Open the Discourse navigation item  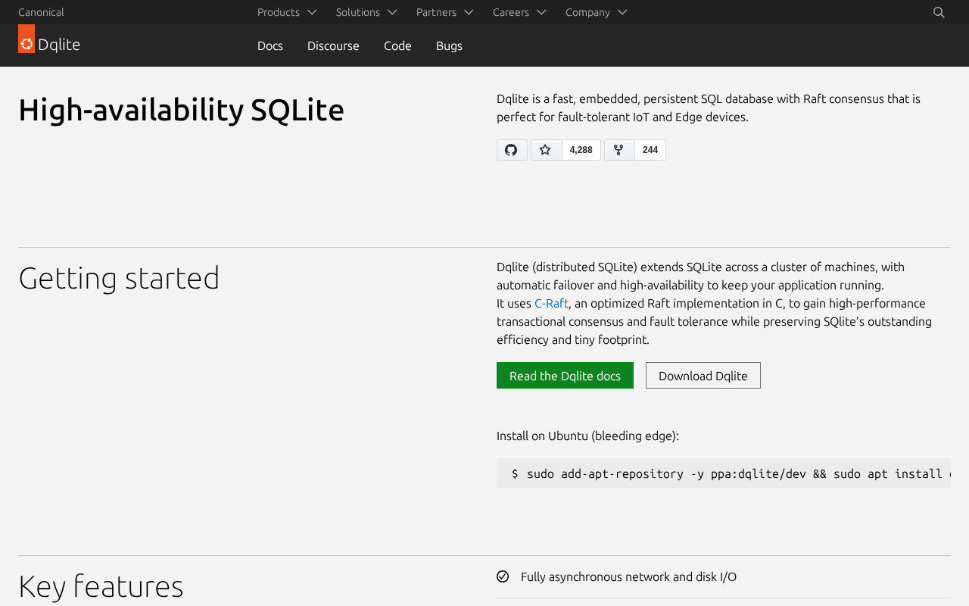click(x=333, y=45)
